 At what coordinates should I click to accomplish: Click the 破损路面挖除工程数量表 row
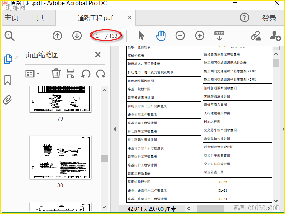[238, 54]
